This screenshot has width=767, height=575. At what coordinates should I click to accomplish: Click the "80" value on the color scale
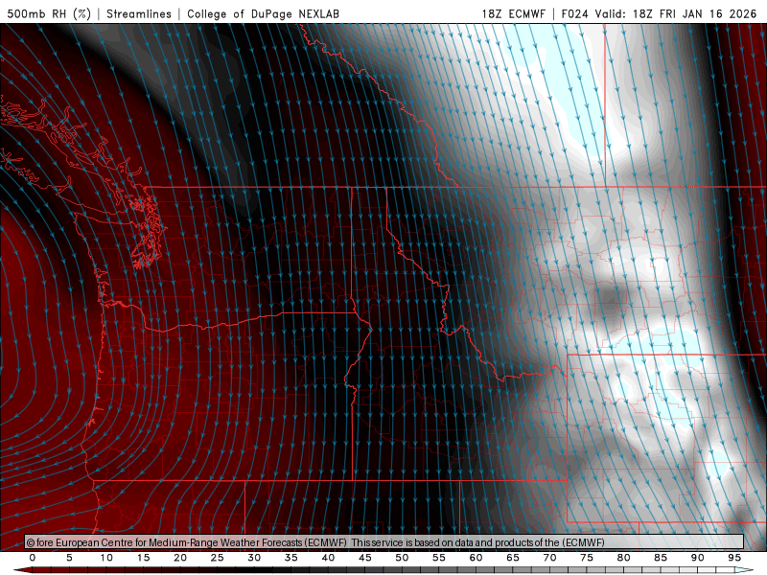[623, 558]
